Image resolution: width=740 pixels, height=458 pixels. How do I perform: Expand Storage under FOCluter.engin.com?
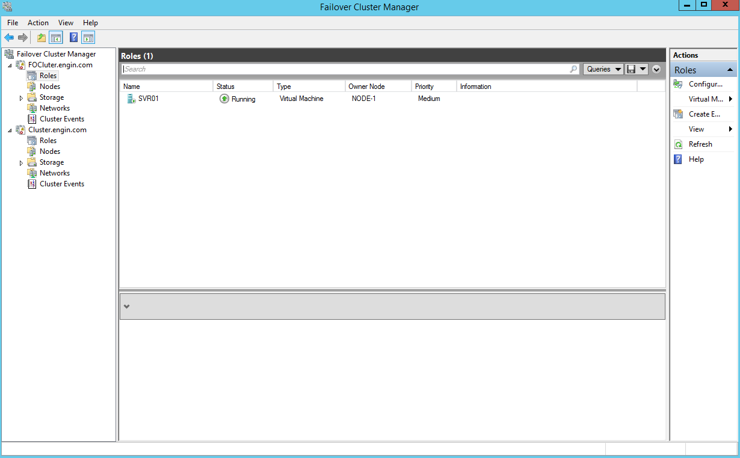[21, 97]
